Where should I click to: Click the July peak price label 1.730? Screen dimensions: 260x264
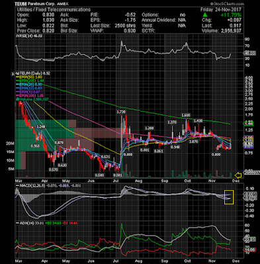click(121, 112)
